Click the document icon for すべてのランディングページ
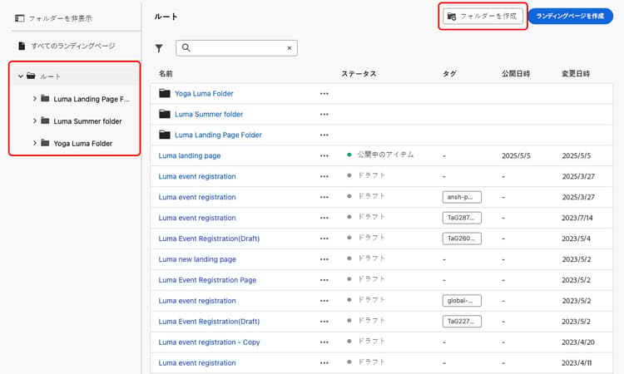Viewport: 624px width, 374px height. coord(22,46)
